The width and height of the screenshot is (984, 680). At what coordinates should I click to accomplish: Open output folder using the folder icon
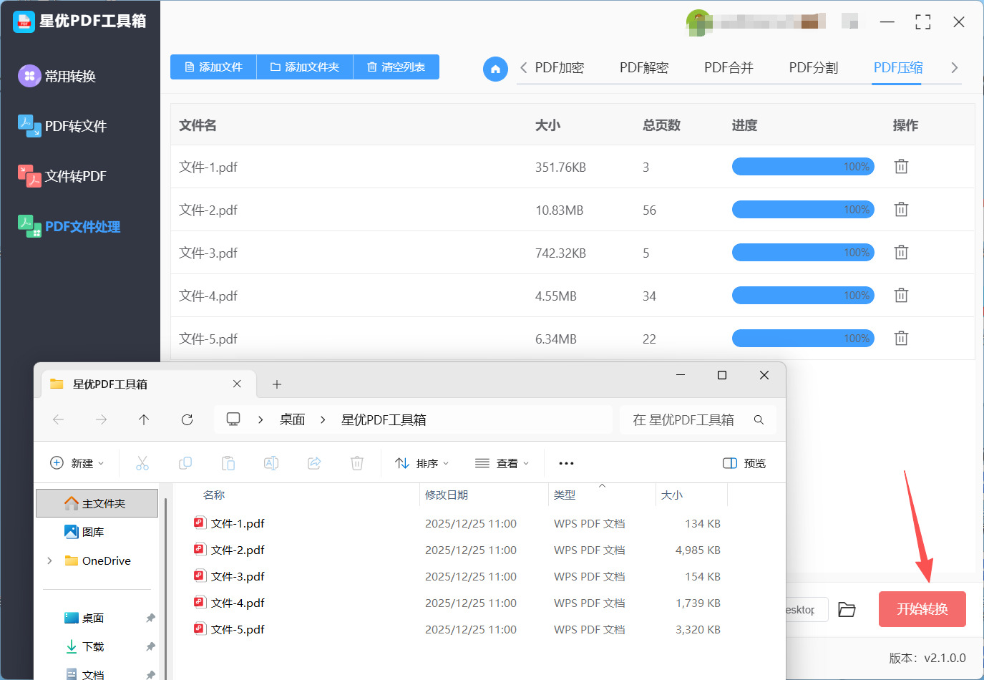point(847,610)
